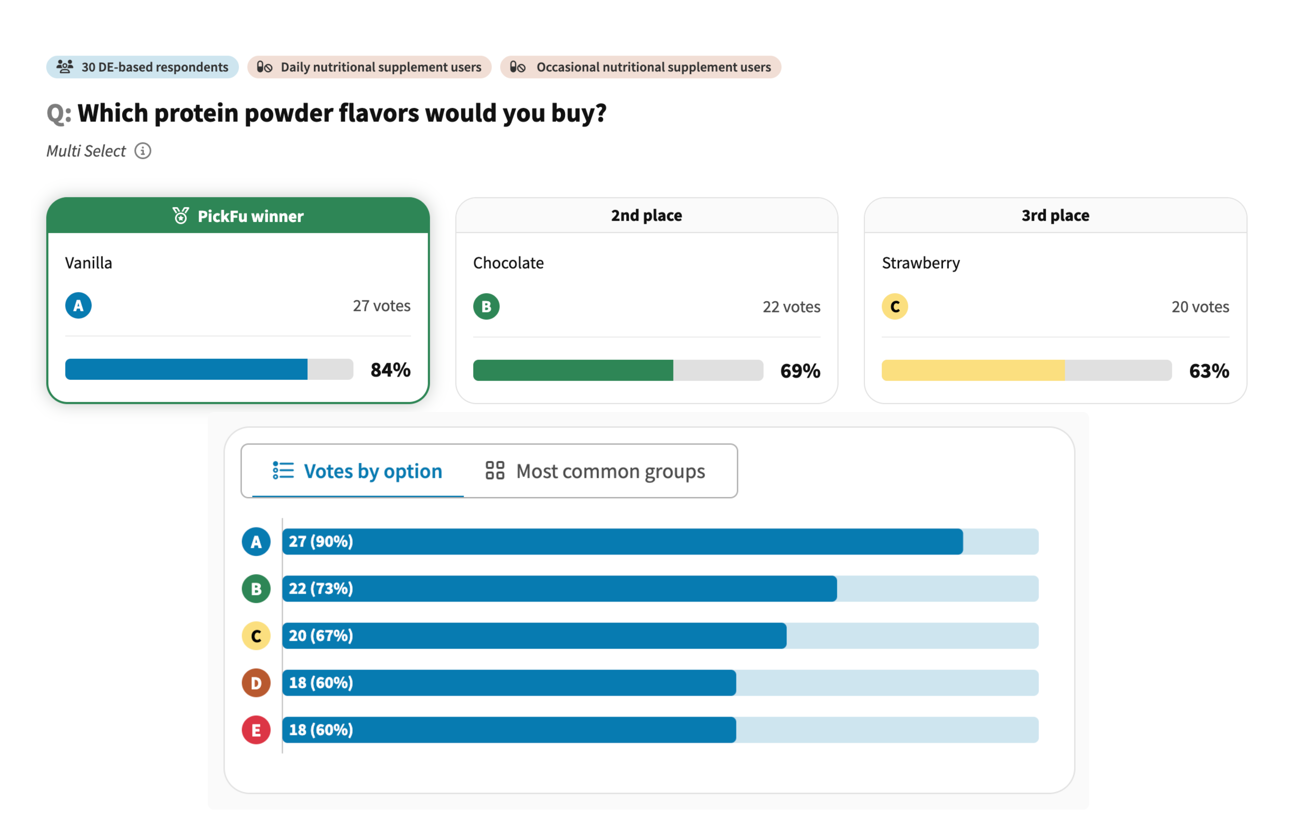Screen dimensions: 1297x824
Task: Click the respondents people icon in the blue tag
Action: (x=65, y=67)
